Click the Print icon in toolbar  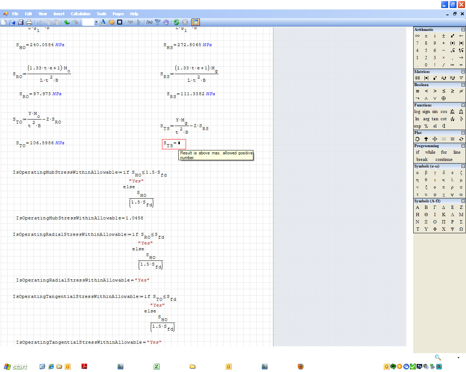click(x=29, y=22)
